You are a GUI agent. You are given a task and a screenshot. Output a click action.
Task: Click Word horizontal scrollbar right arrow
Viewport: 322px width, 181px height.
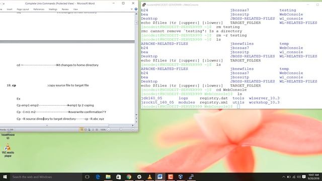tap(133, 125)
